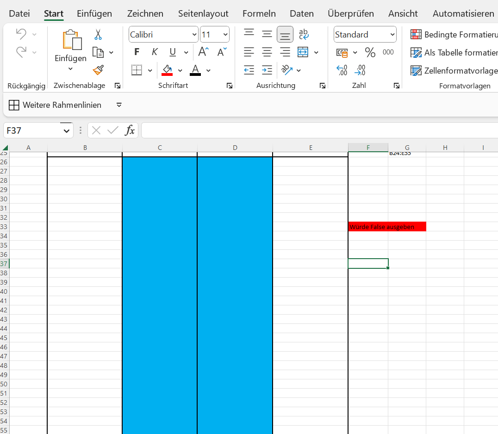Screen dimensions: 498x434
Task: Switch to the Formeln ribbon tab
Action: tap(259, 13)
